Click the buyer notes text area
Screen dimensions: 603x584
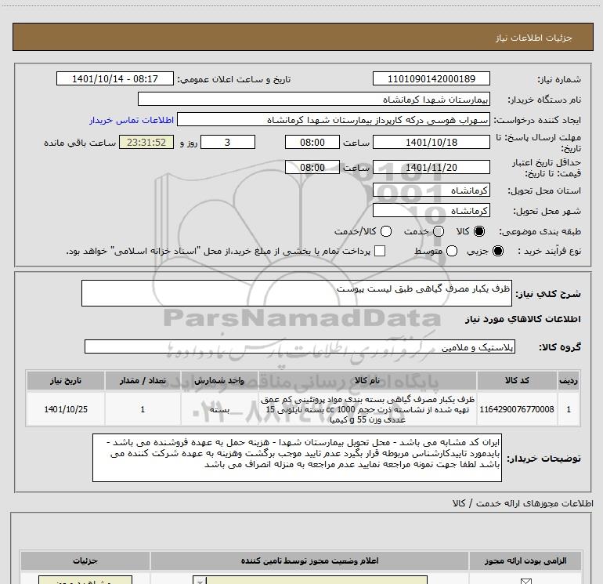(297, 457)
